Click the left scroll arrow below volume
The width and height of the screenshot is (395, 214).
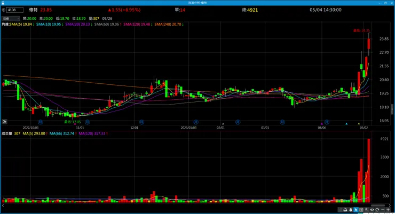pyautogui.click(x=3, y=205)
